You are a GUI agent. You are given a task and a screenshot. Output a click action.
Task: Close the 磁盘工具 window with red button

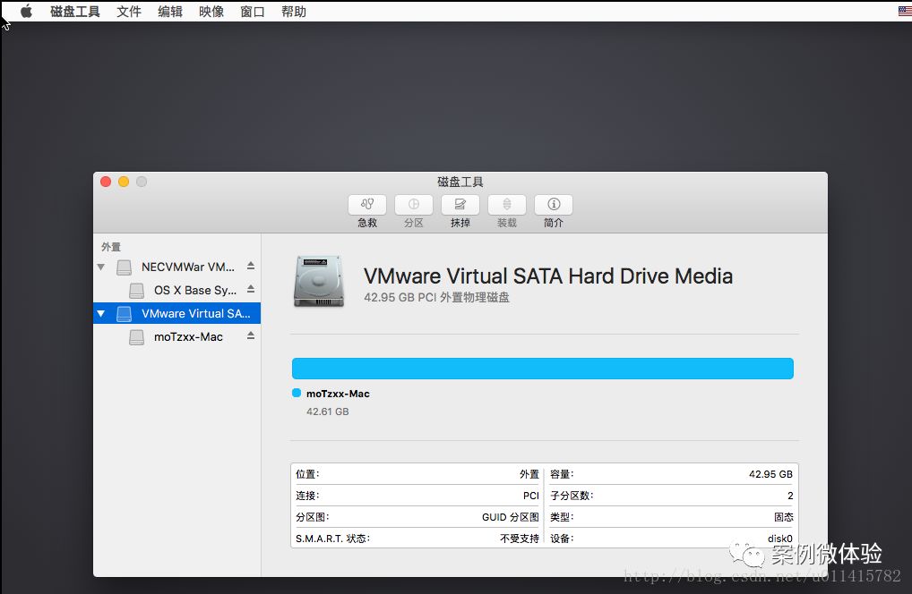coord(106,182)
